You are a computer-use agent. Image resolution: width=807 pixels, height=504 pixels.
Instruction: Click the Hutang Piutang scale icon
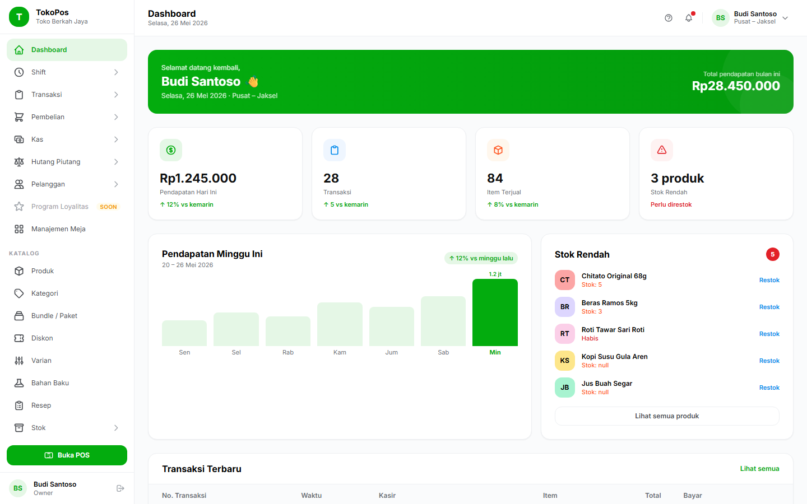pyautogui.click(x=19, y=162)
